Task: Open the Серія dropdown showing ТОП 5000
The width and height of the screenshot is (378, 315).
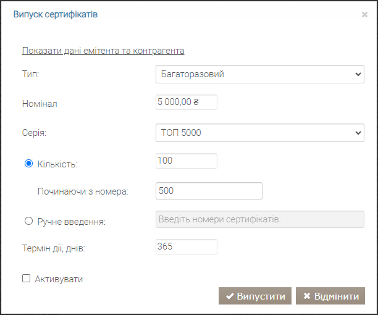Action: point(260,133)
